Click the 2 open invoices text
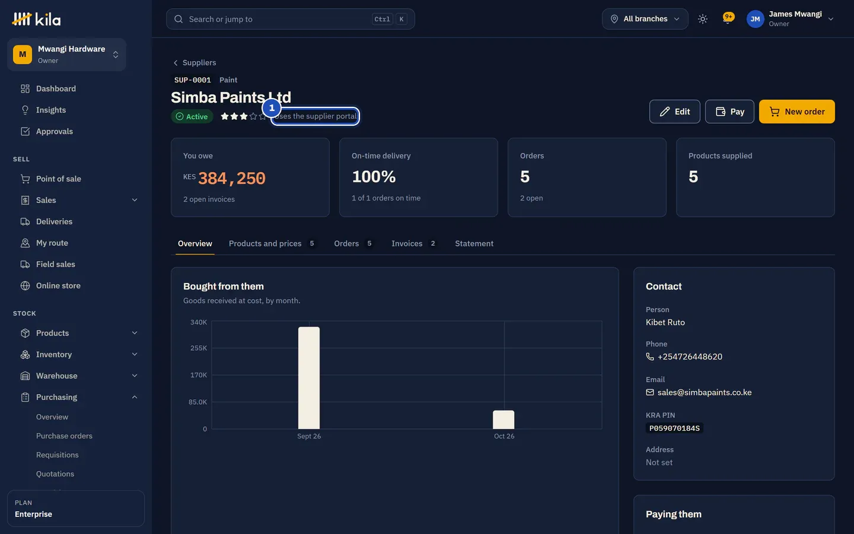854x534 pixels. click(x=209, y=199)
